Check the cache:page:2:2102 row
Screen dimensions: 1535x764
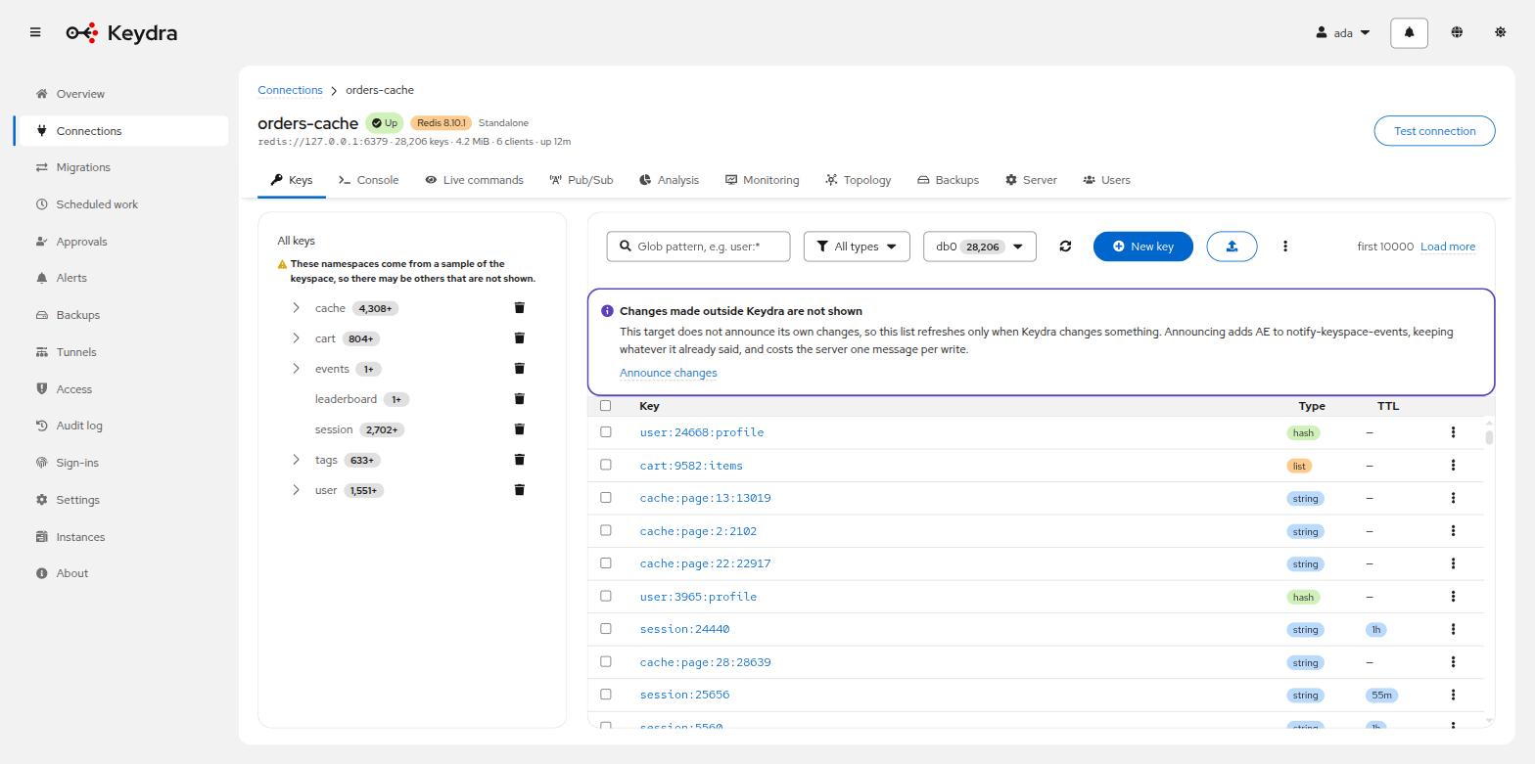[605, 530]
